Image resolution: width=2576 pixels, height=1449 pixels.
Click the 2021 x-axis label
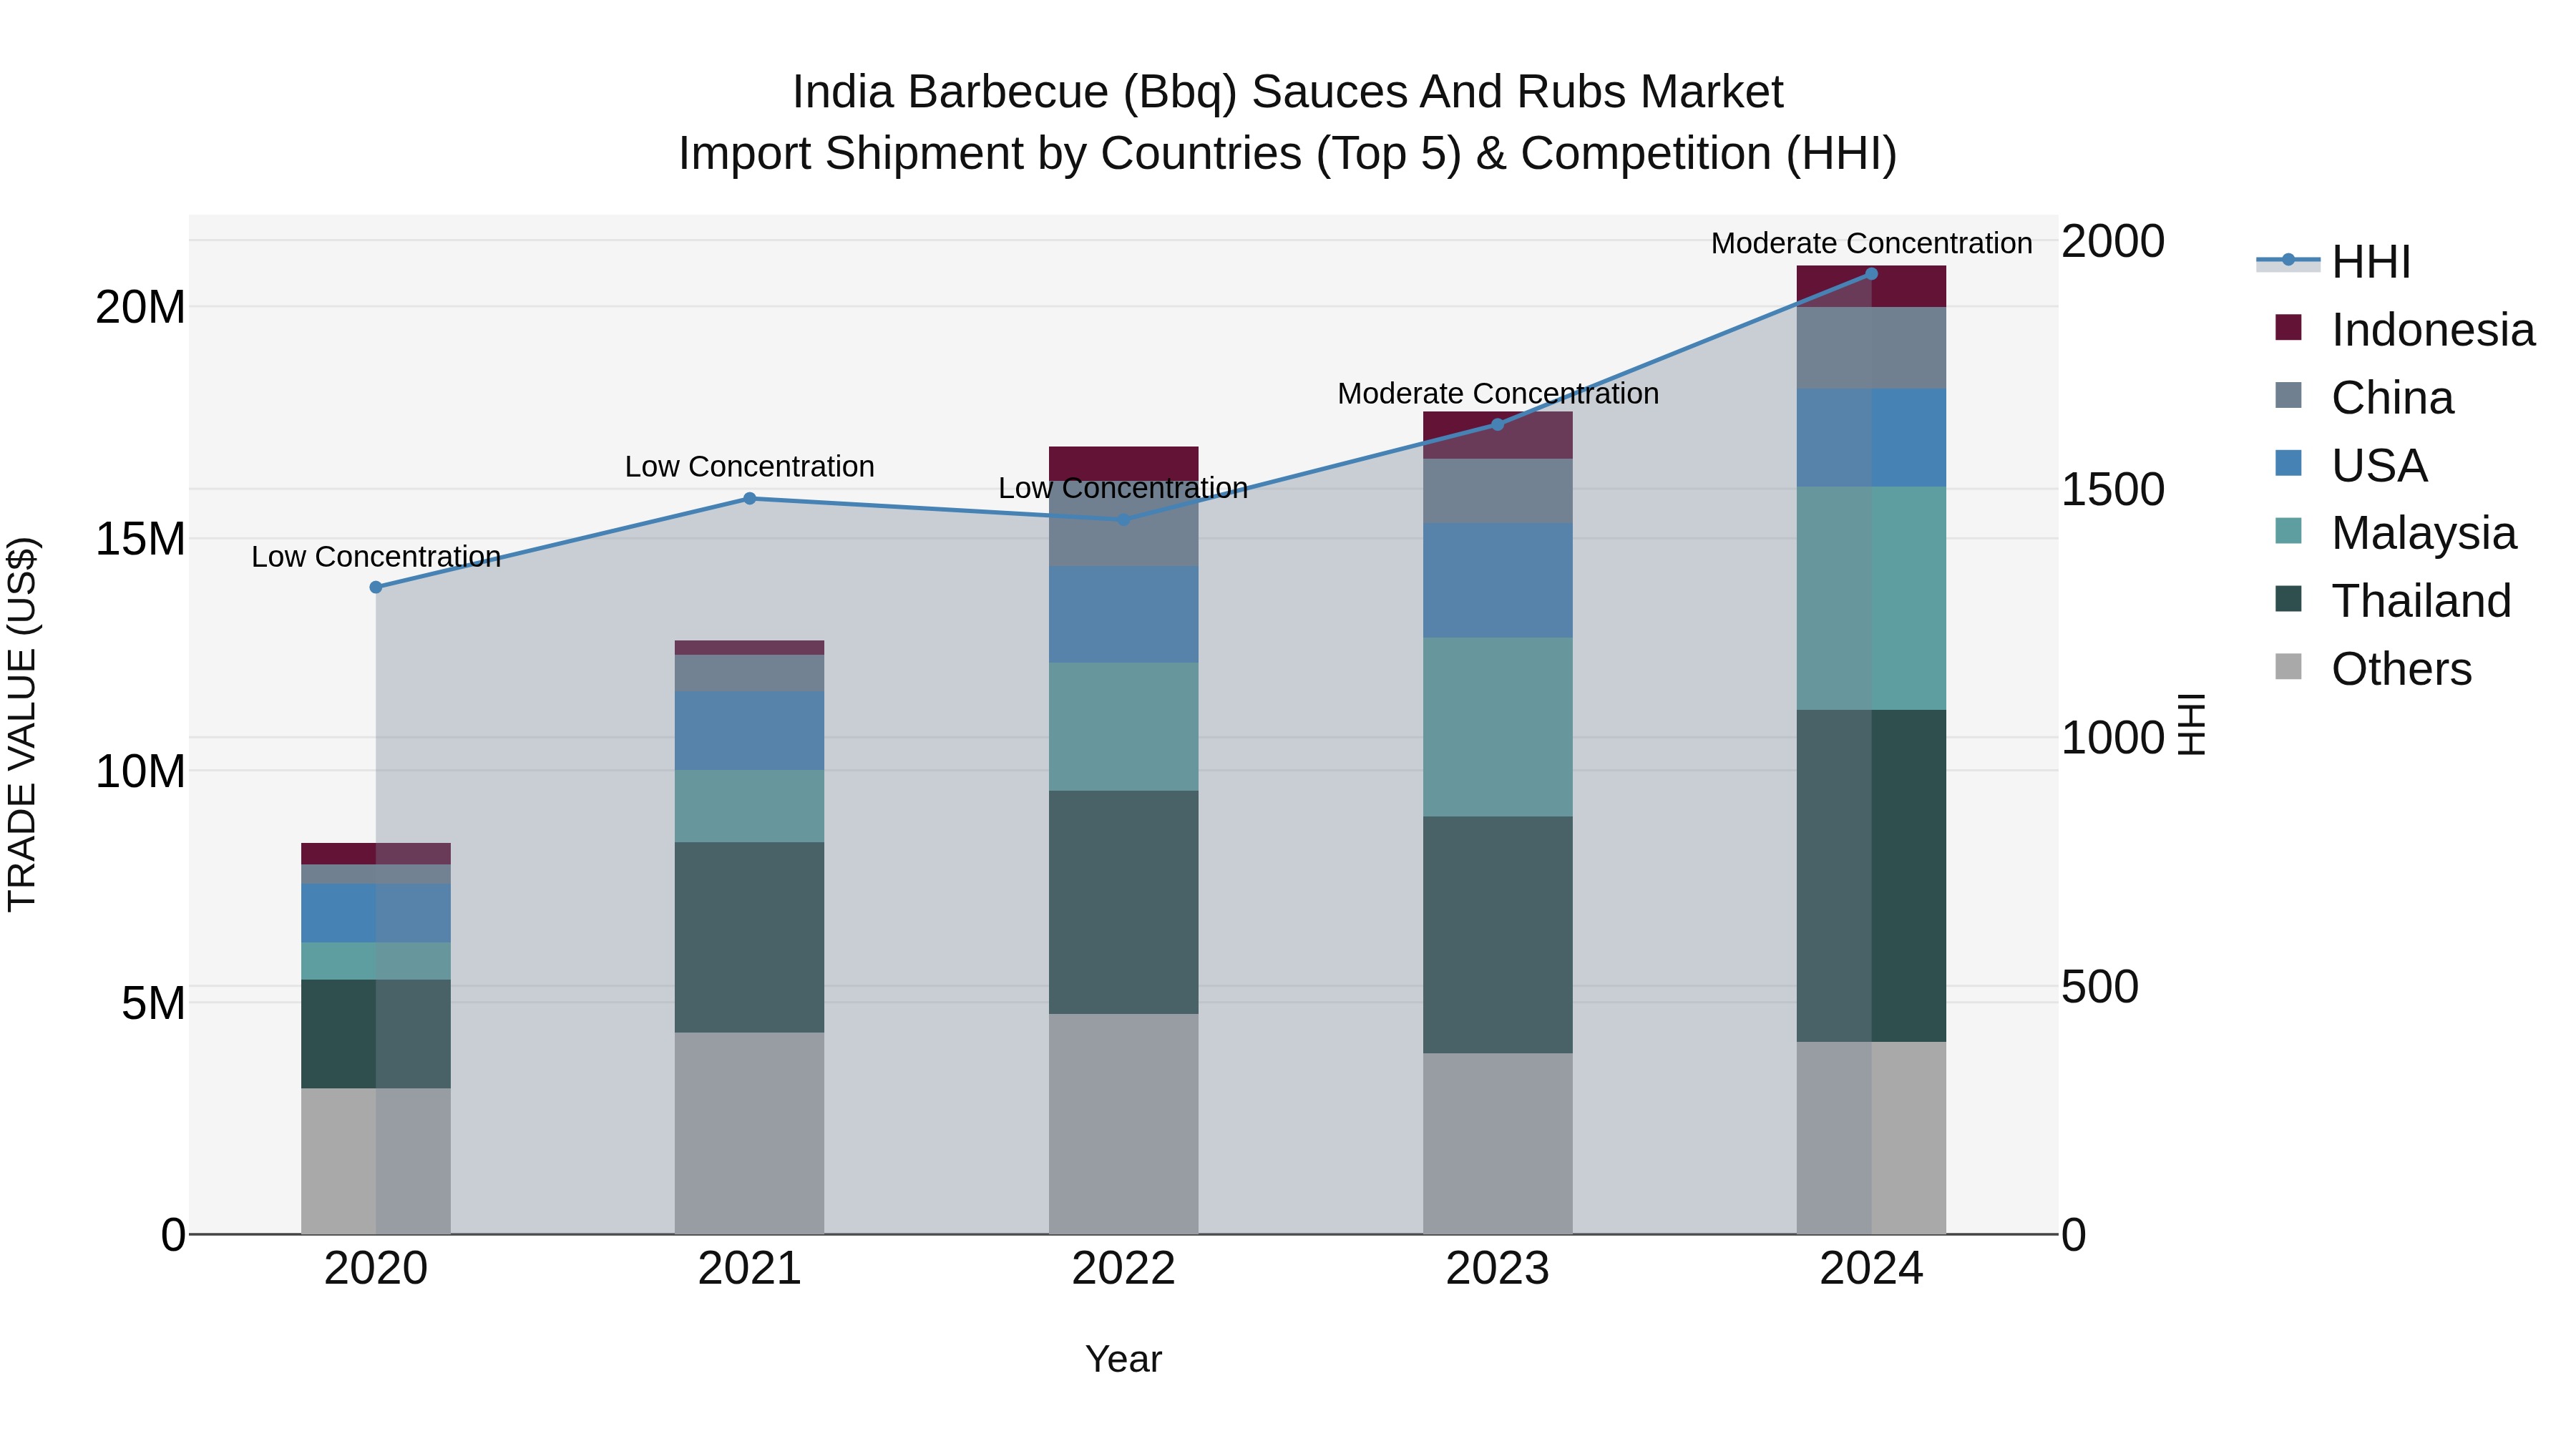click(750, 1269)
